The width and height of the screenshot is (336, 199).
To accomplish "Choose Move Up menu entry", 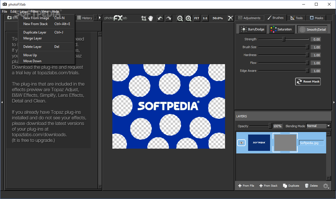I will pyautogui.click(x=46, y=55).
